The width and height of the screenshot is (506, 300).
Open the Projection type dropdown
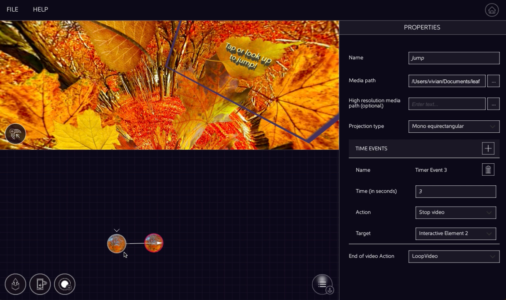(454, 127)
